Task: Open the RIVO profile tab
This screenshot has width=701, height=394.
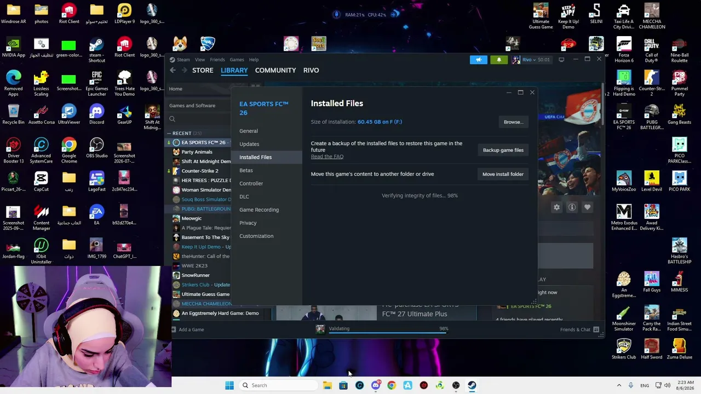Action: (311, 70)
